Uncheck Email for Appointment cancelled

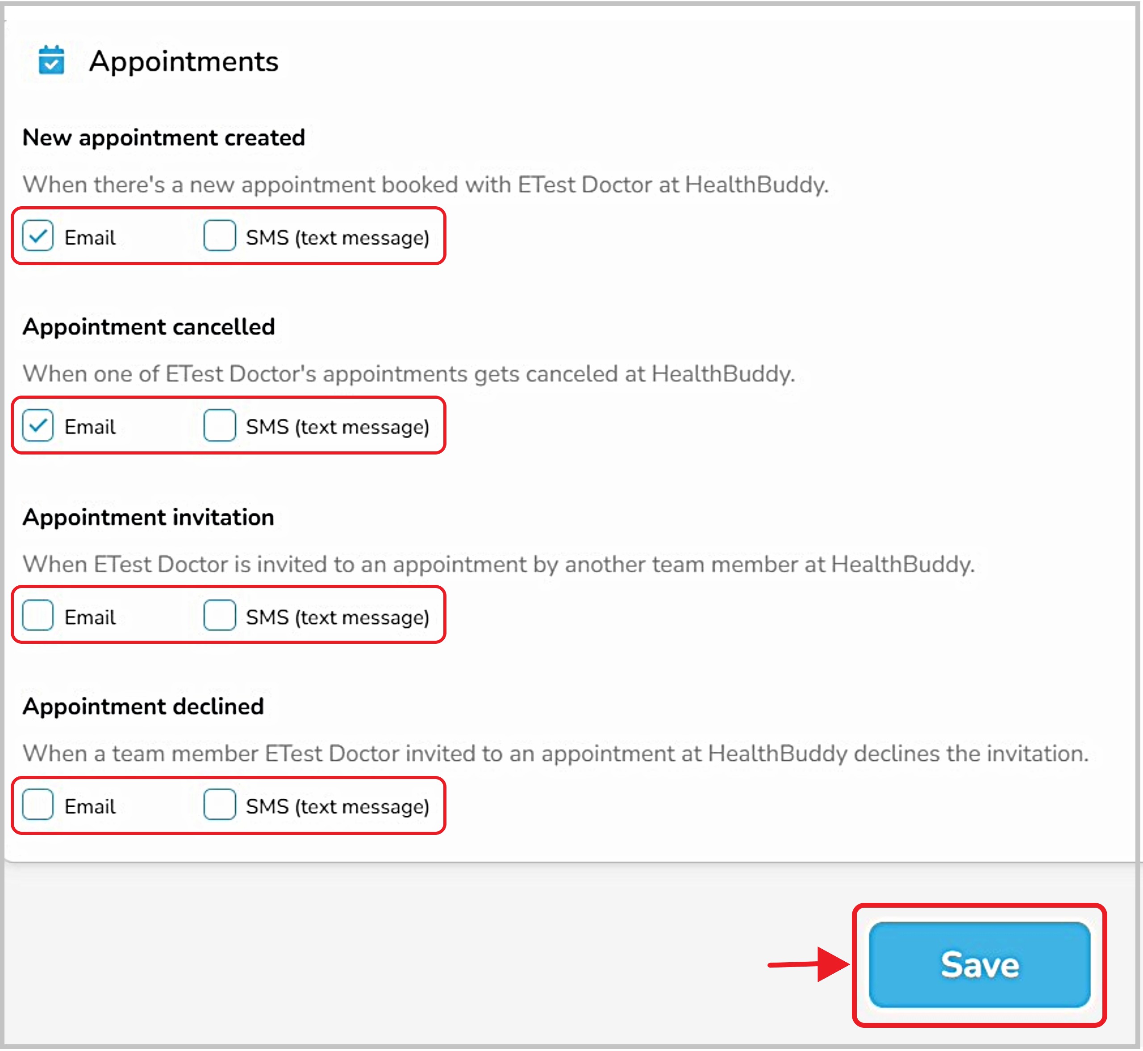pyautogui.click(x=38, y=425)
